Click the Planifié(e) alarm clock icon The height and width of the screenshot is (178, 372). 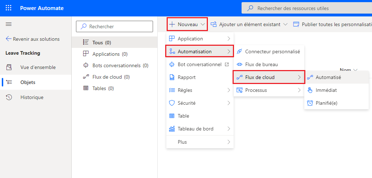tap(310, 103)
